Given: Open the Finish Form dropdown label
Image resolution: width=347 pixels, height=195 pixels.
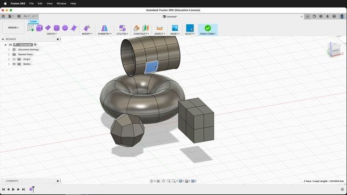Looking at the screenshot, I should pos(208,34).
